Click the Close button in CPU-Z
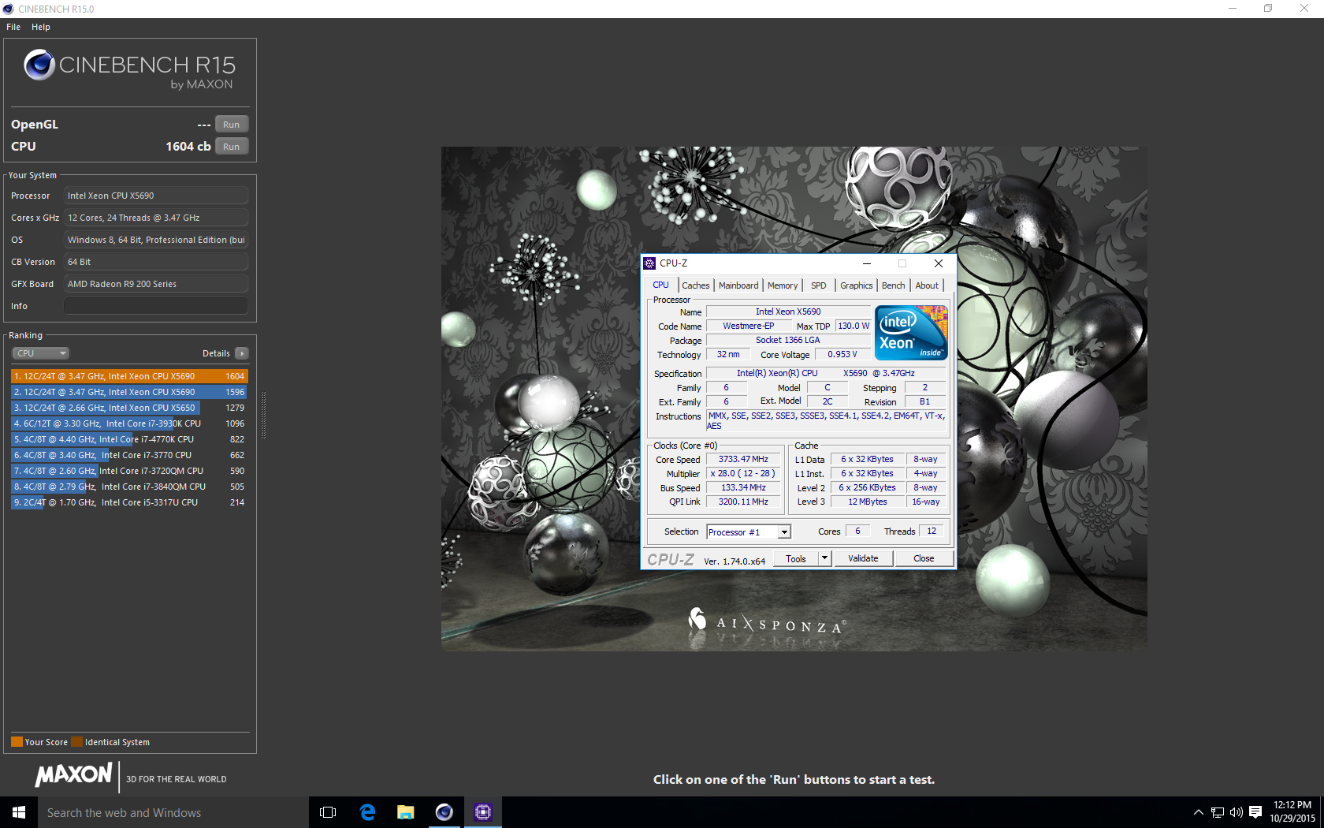Image resolution: width=1324 pixels, height=828 pixels. pos(924,558)
